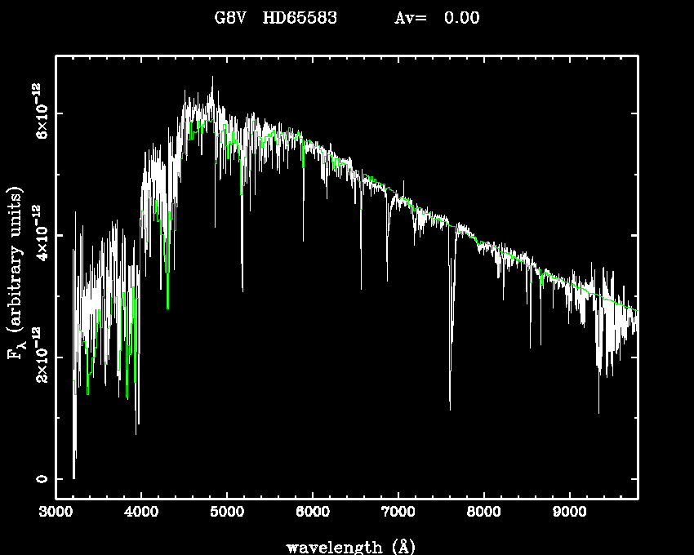694x555 pixels.
Task: Click bottom of deep absorption dip near 7600 Å
Action: (x=450, y=408)
